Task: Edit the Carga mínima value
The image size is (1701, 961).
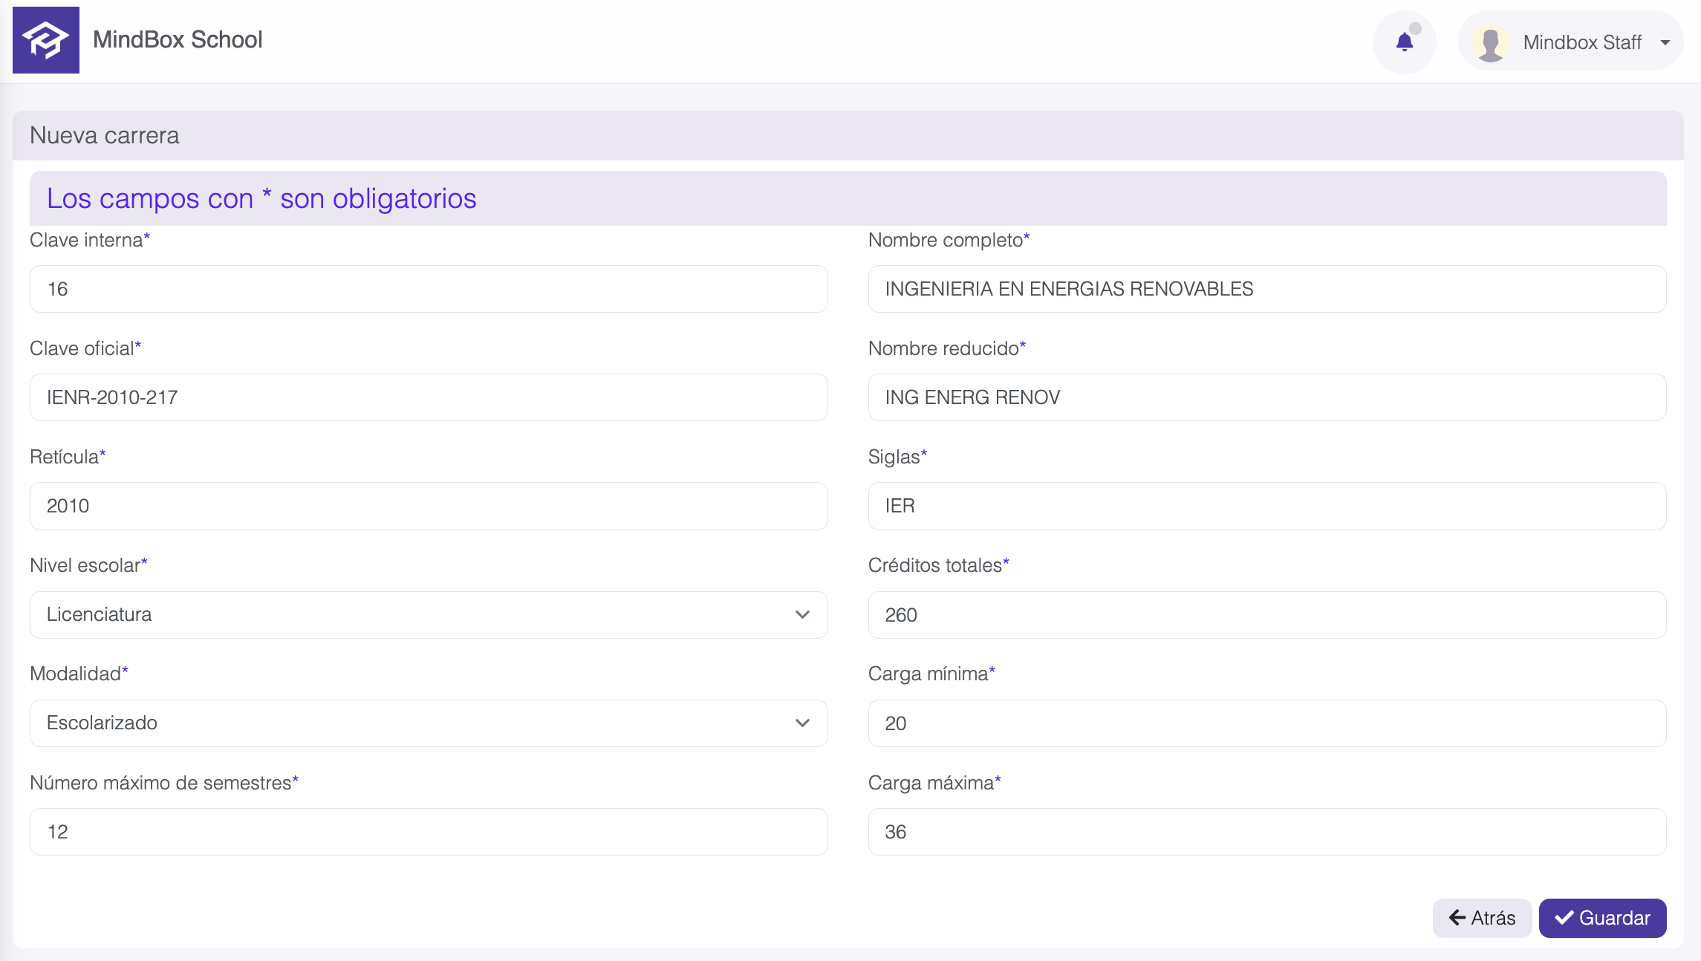Action: tap(1266, 723)
